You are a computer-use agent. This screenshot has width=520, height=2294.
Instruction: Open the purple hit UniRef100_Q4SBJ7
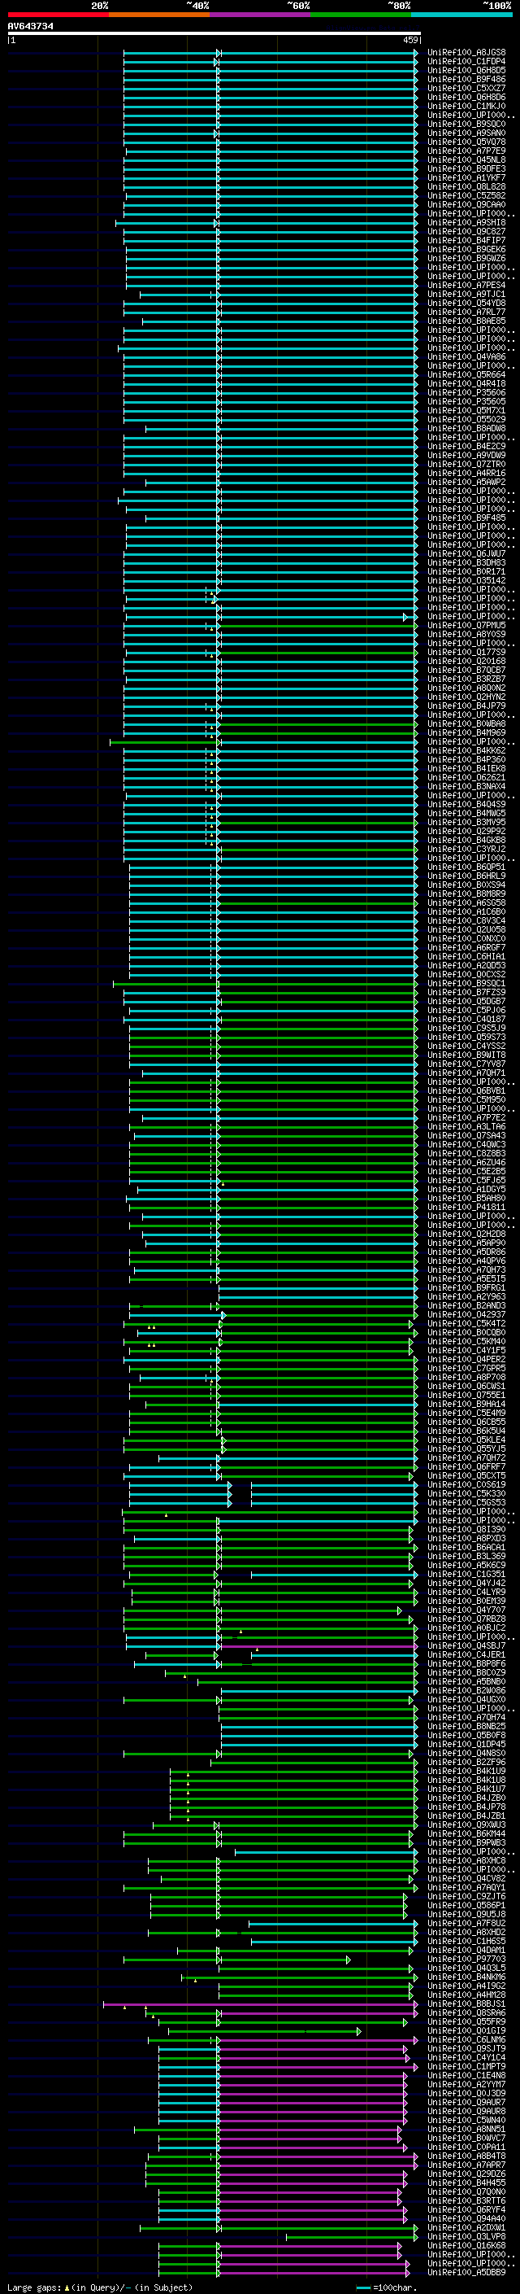click(x=466, y=1645)
